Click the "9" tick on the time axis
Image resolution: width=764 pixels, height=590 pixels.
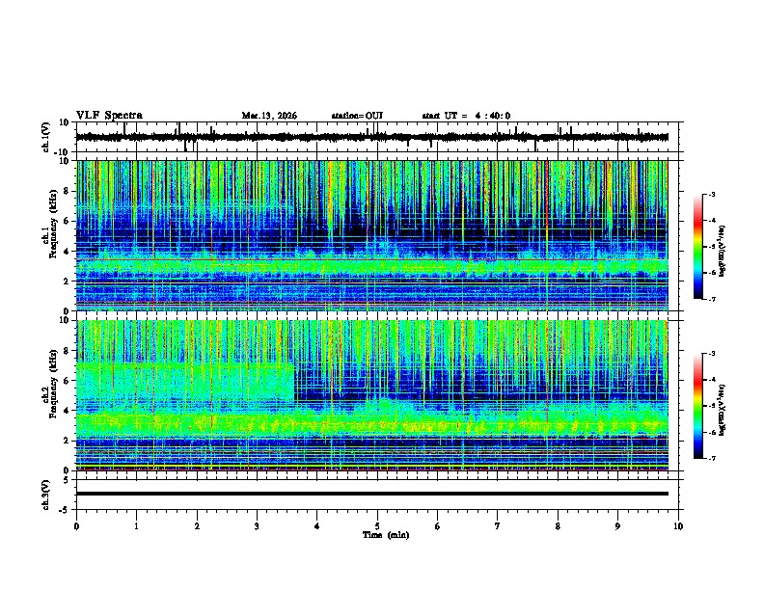click(x=617, y=526)
